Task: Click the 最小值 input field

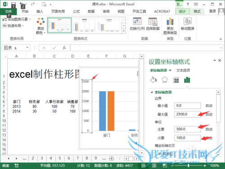Action: [188, 106]
